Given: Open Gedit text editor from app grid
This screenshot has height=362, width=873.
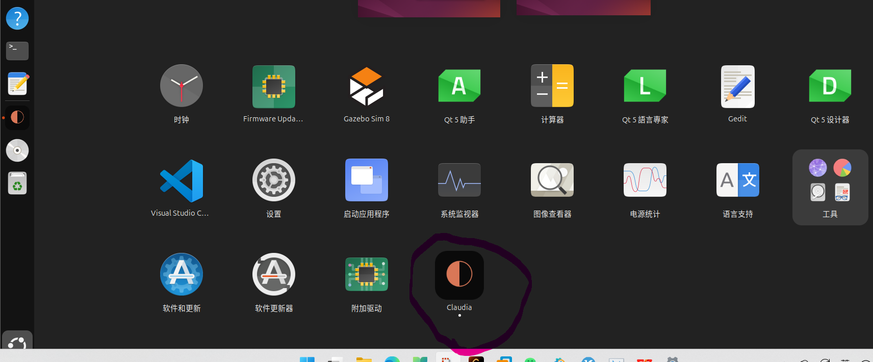Looking at the screenshot, I should tap(737, 87).
